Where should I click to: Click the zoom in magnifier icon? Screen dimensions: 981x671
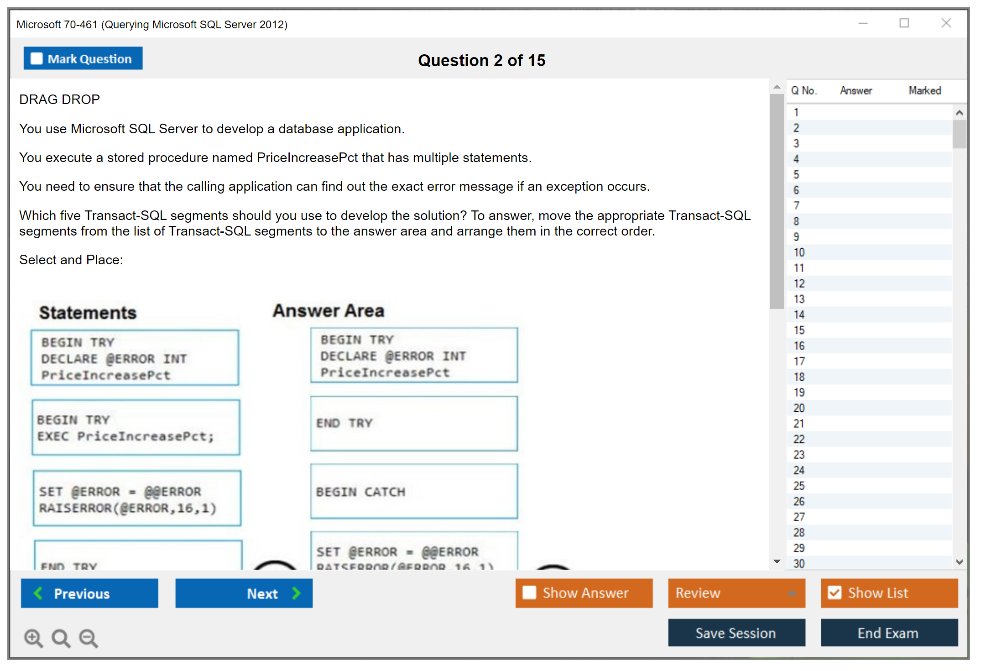33,638
